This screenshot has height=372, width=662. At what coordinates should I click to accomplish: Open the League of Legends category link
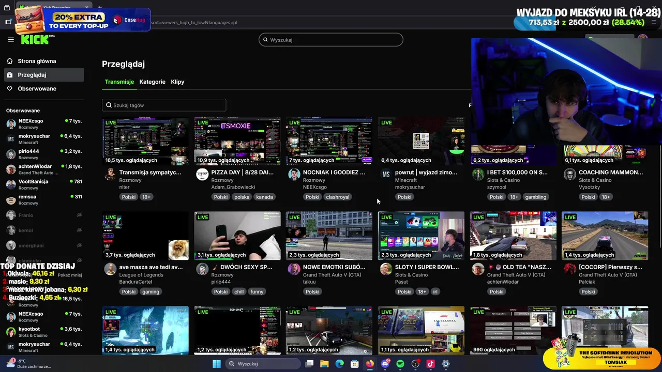point(141,275)
